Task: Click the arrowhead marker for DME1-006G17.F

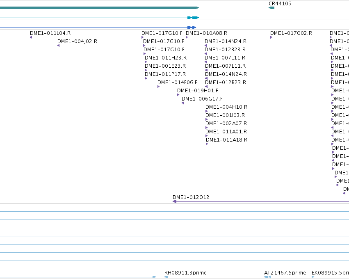Action: point(183,103)
